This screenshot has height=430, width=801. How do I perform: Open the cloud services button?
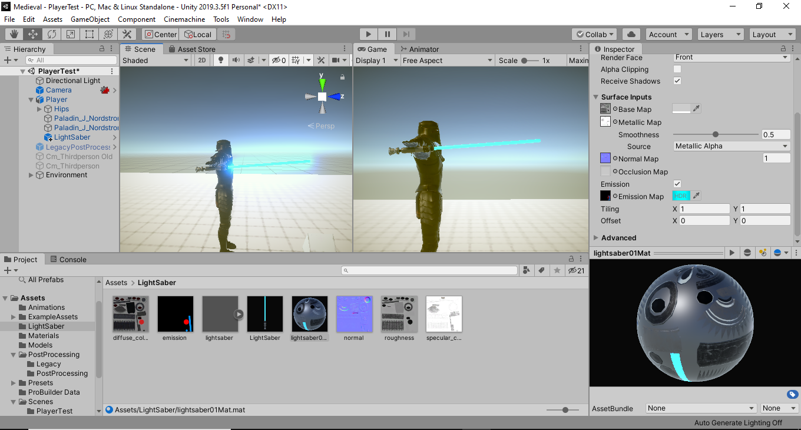click(x=631, y=34)
